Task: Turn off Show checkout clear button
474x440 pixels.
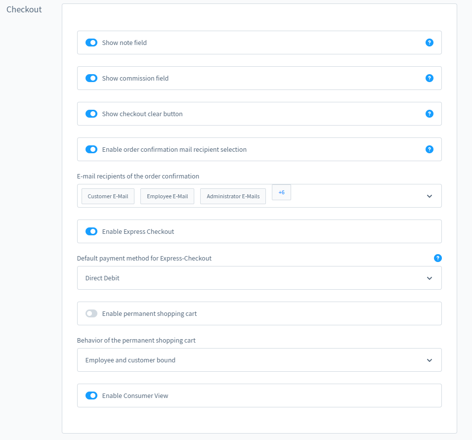Action: pos(91,114)
